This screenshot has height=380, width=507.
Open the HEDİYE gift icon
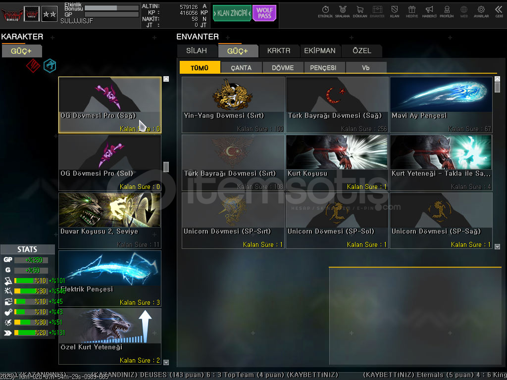click(x=412, y=12)
